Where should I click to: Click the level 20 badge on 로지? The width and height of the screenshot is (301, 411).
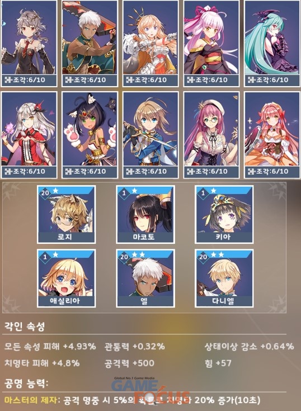(x=45, y=193)
